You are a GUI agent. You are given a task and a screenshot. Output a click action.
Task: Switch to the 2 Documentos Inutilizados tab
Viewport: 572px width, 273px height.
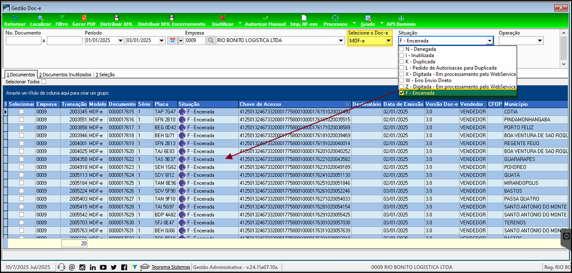coord(66,74)
